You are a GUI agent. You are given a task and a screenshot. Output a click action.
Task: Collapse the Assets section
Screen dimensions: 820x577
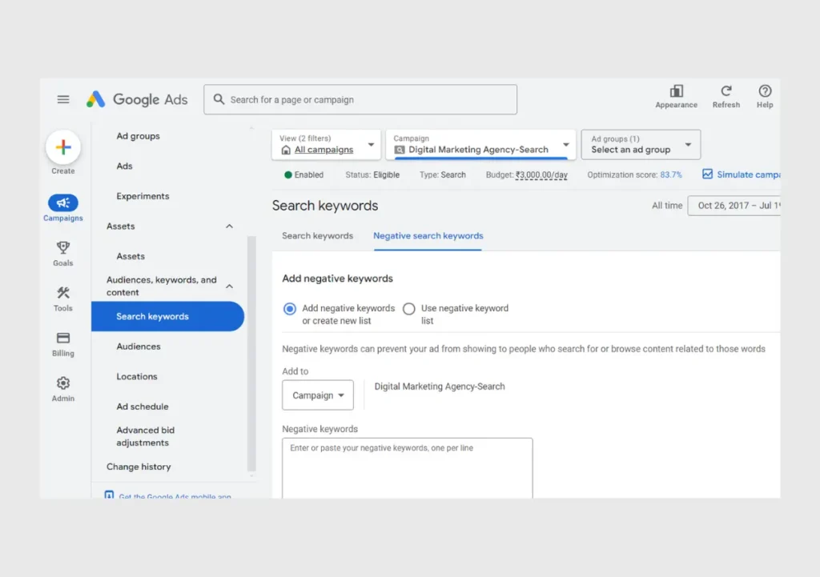(229, 226)
